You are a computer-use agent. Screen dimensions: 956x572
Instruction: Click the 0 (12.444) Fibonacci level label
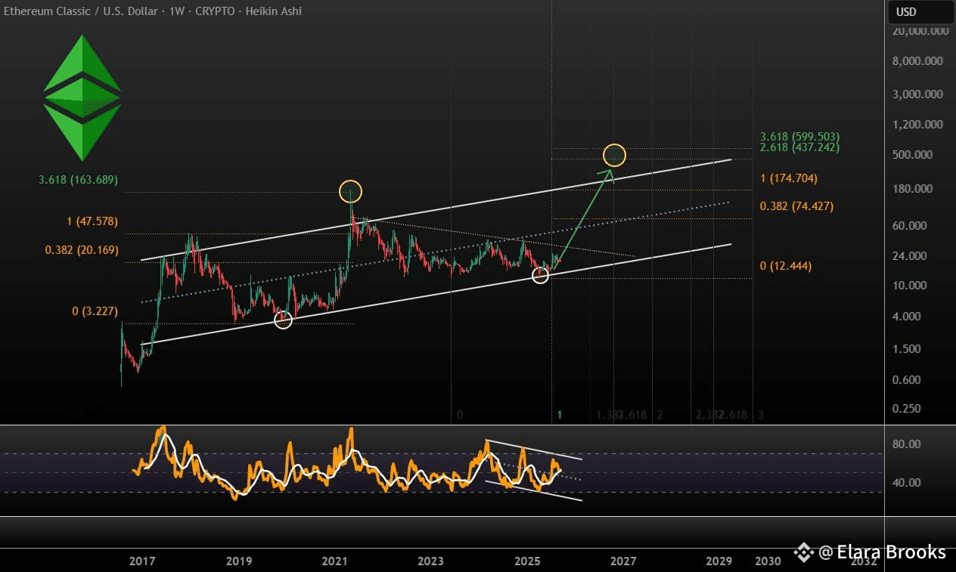(x=786, y=266)
